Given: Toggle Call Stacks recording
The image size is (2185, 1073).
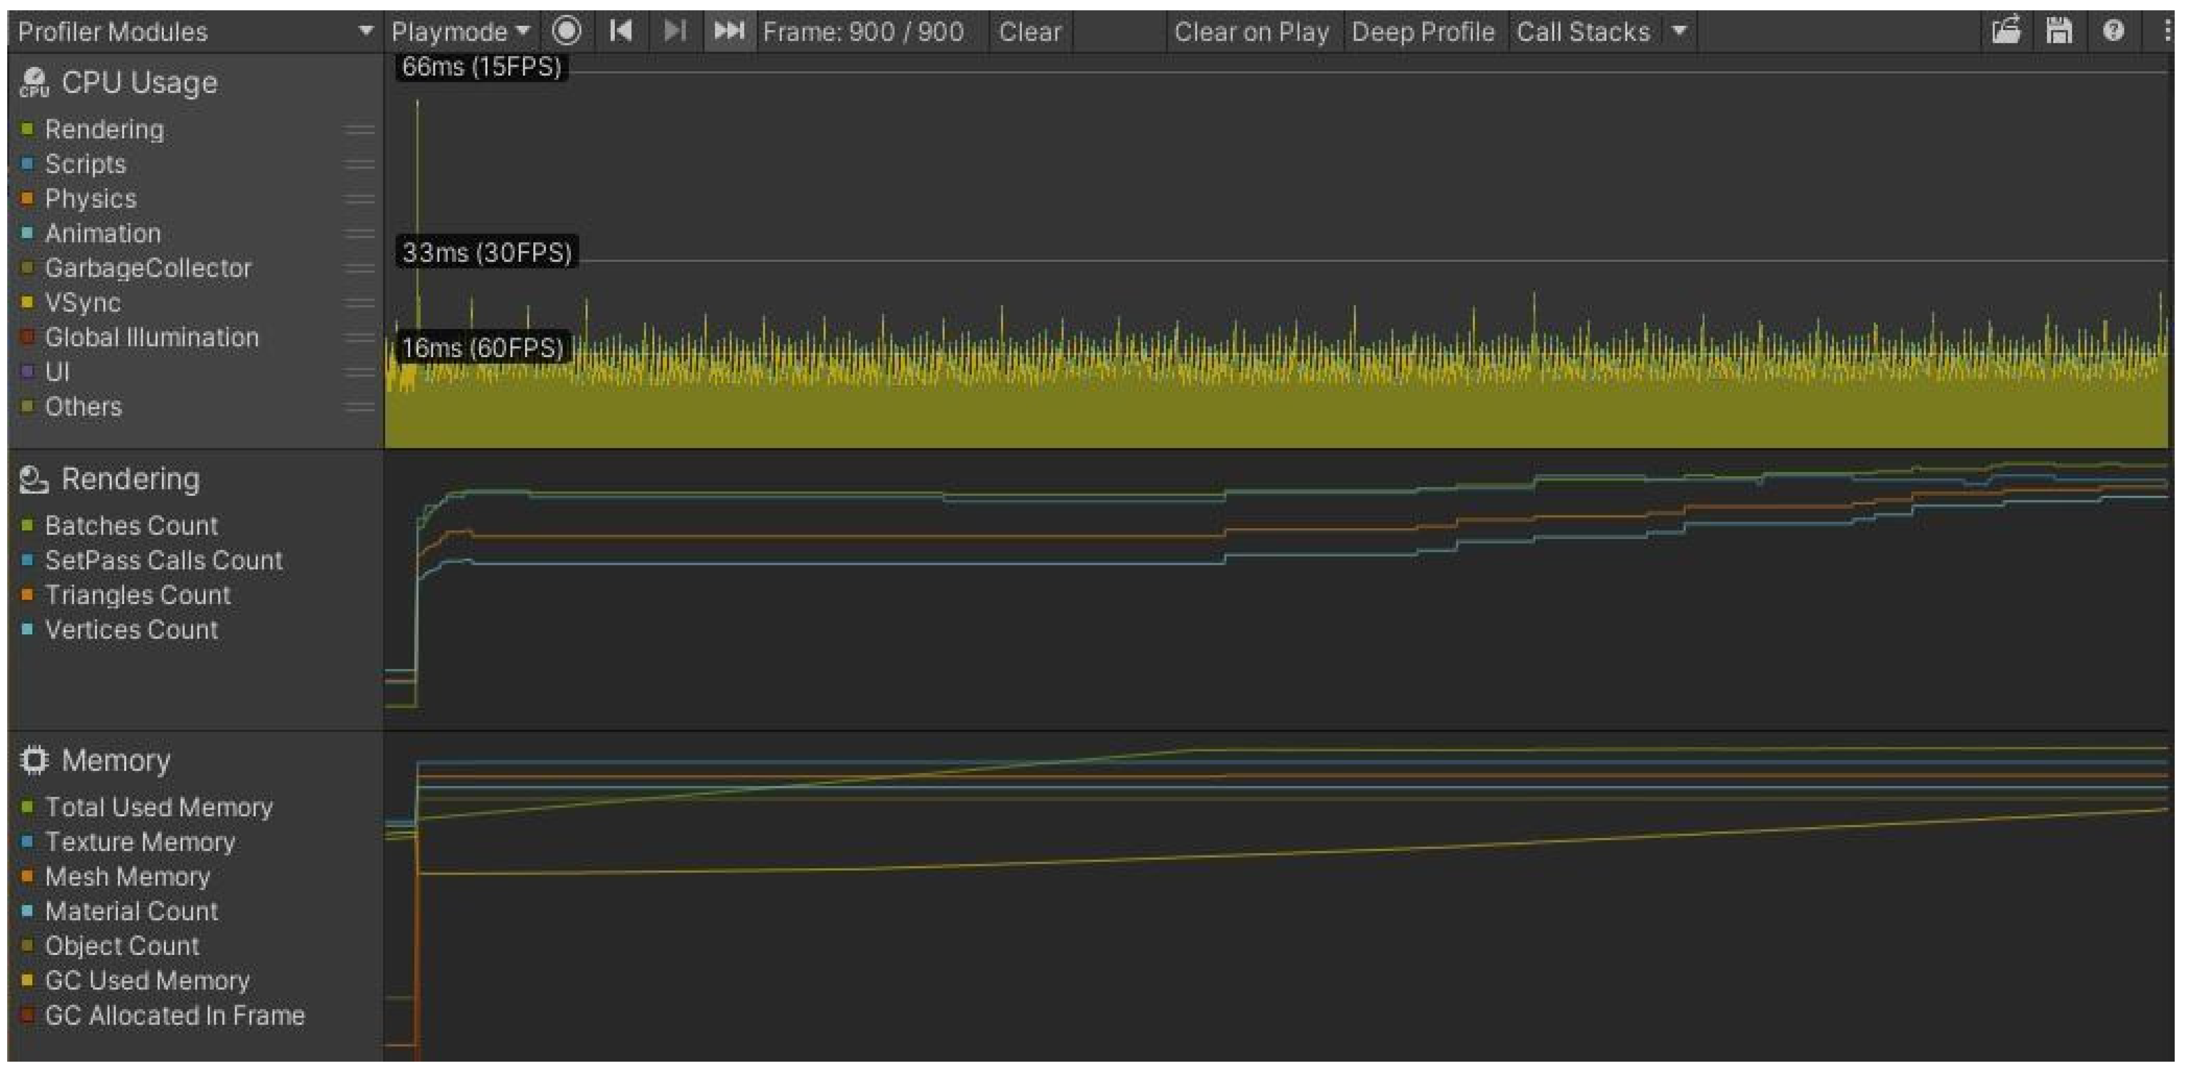Looking at the screenshot, I should pyautogui.click(x=1584, y=31).
